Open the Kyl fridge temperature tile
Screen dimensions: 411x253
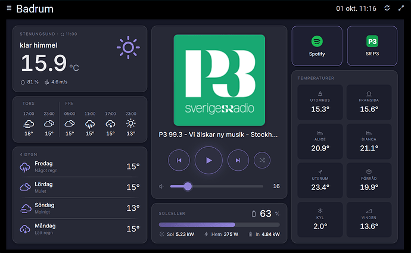coord(320,220)
